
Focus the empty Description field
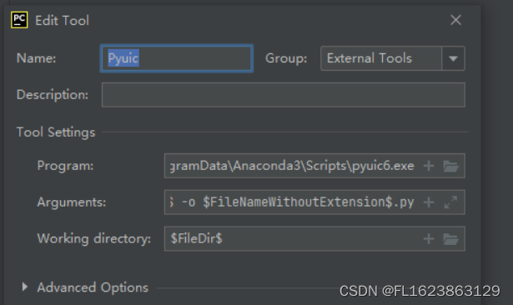coord(284,95)
